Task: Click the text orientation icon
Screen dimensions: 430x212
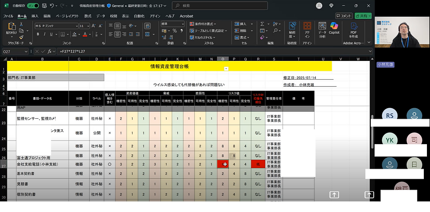Action: pos(131,26)
